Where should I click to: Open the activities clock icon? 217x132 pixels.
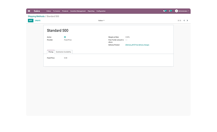tap(170, 11)
